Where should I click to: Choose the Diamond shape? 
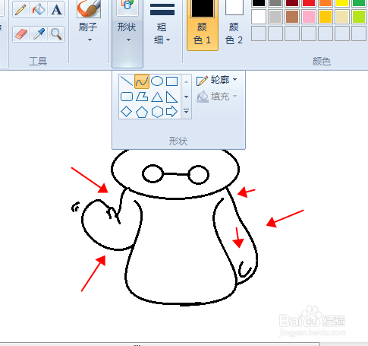point(127,112)
